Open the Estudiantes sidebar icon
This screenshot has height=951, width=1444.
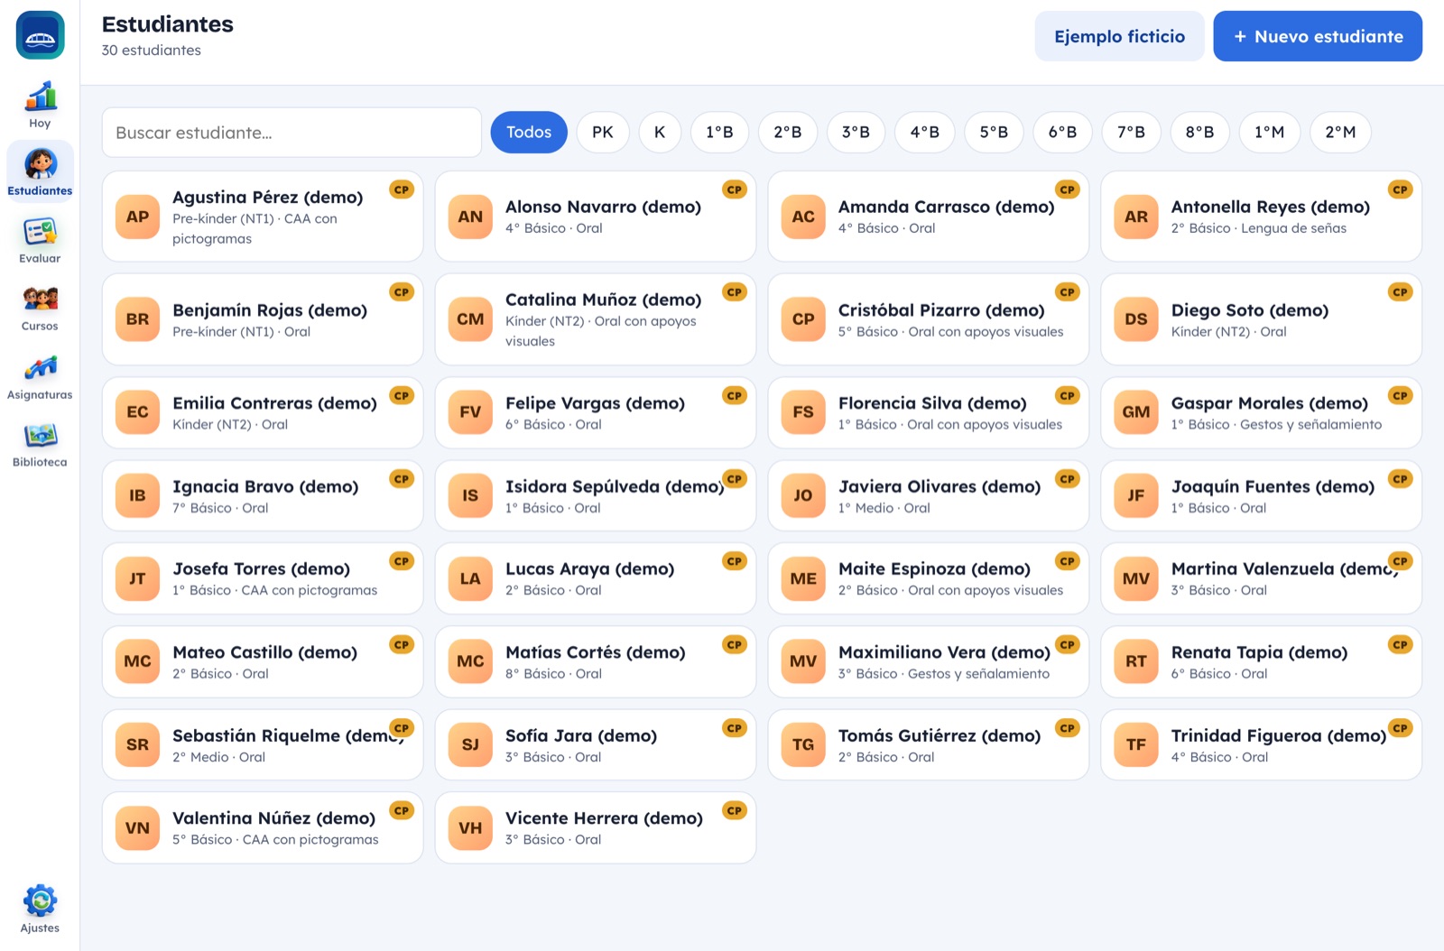[40, 164]
